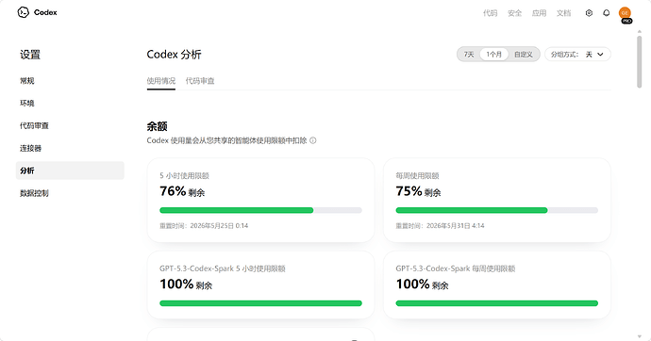
Task: Select 代码审查 in settings sidebar
Action: [70, 125]
